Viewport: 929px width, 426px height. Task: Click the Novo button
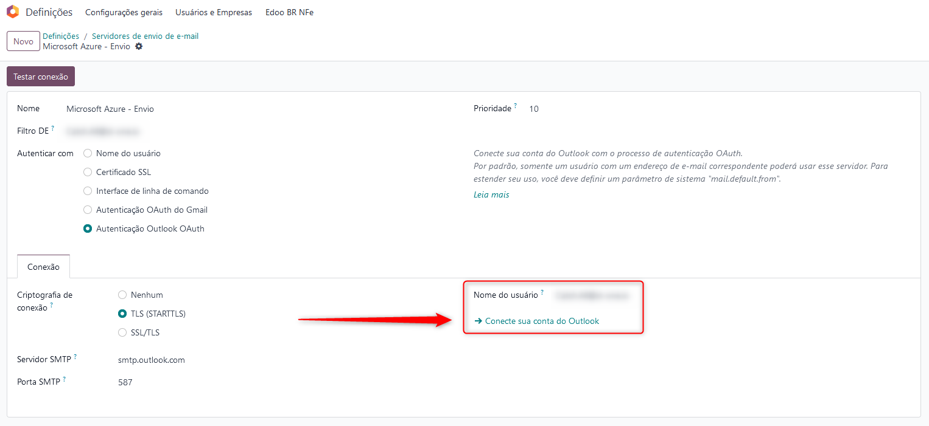(23, 41)
